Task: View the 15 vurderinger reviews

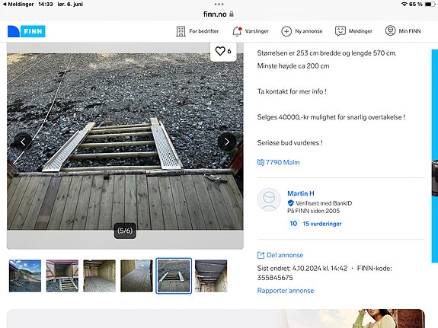Action: click(x=322, y=224)
